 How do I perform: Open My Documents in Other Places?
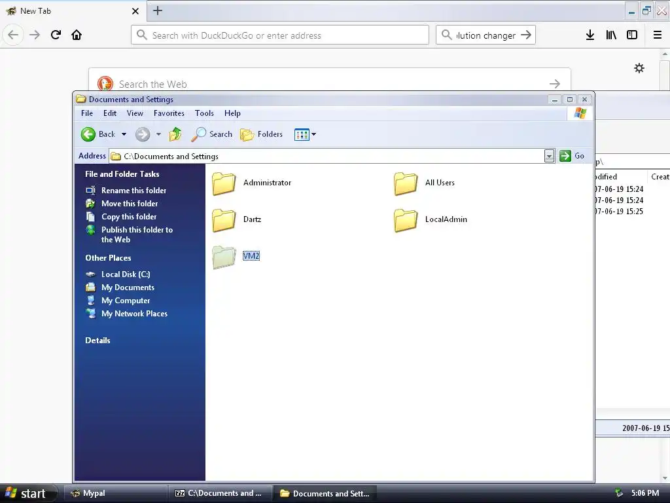[x=128, y=288]
